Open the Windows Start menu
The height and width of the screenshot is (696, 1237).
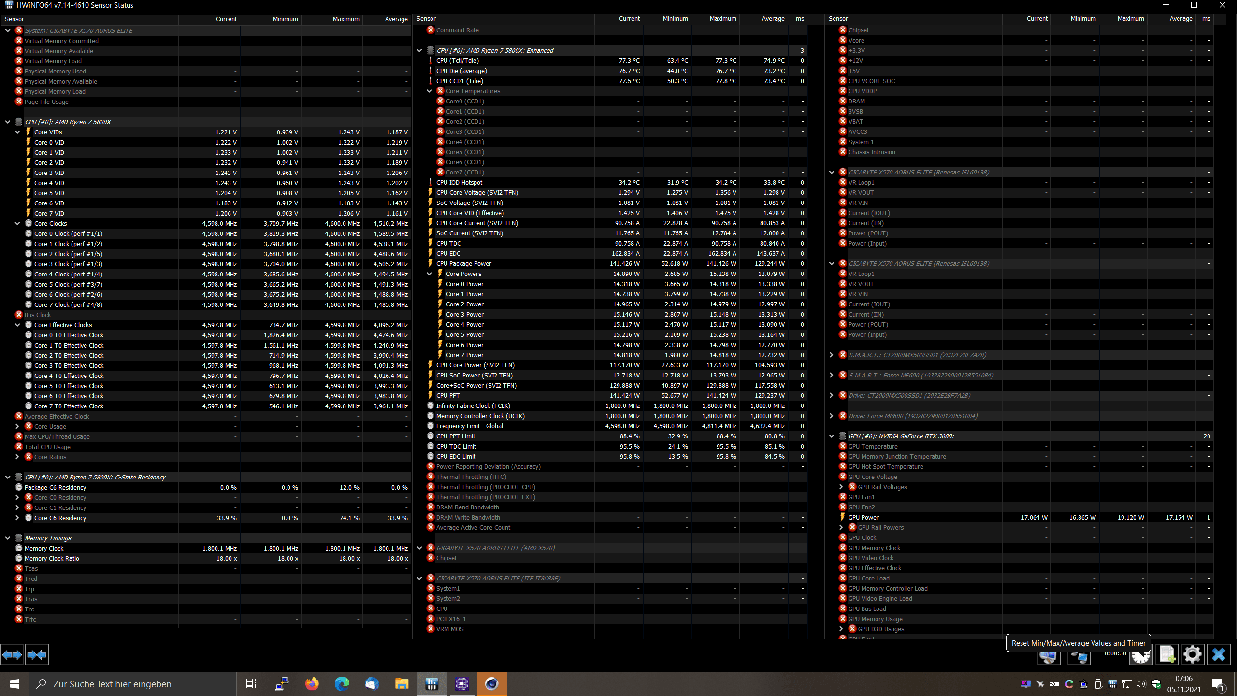tap(14, 684)
